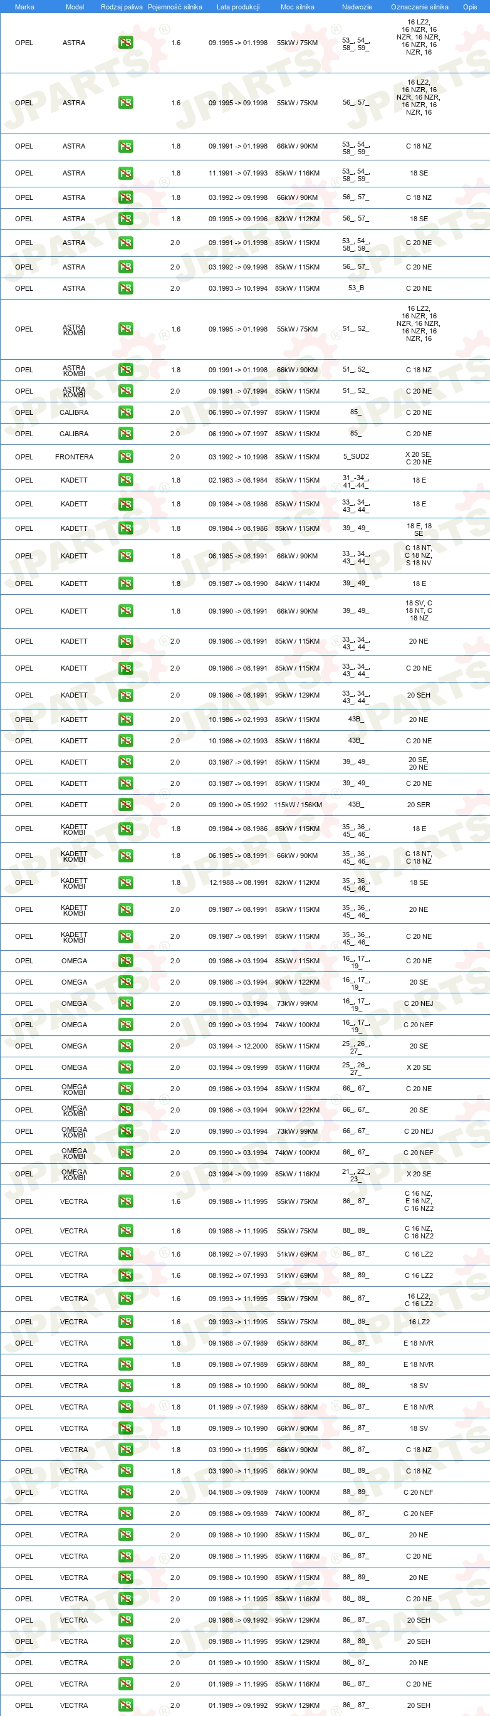Image resolution: width=490 pixels, height=1716 pixels.
Task: Select the 82kW / 112KM cell in ASTRA row
Action: click(x=297, y=219)
